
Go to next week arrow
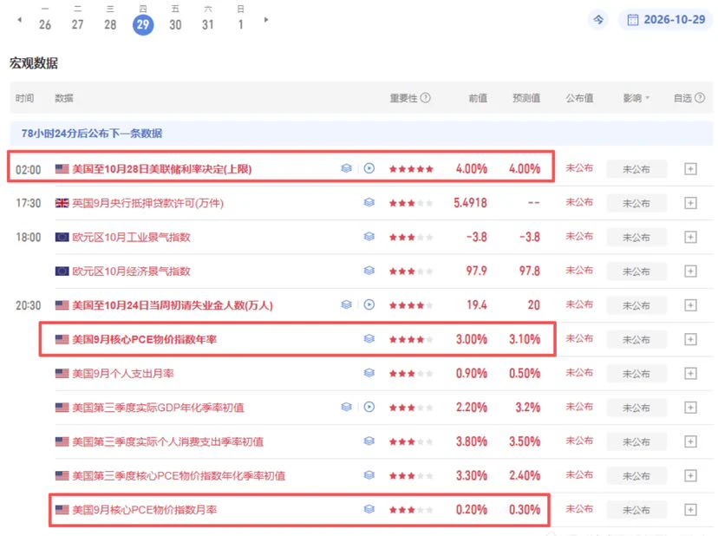[x=266, y=20]
